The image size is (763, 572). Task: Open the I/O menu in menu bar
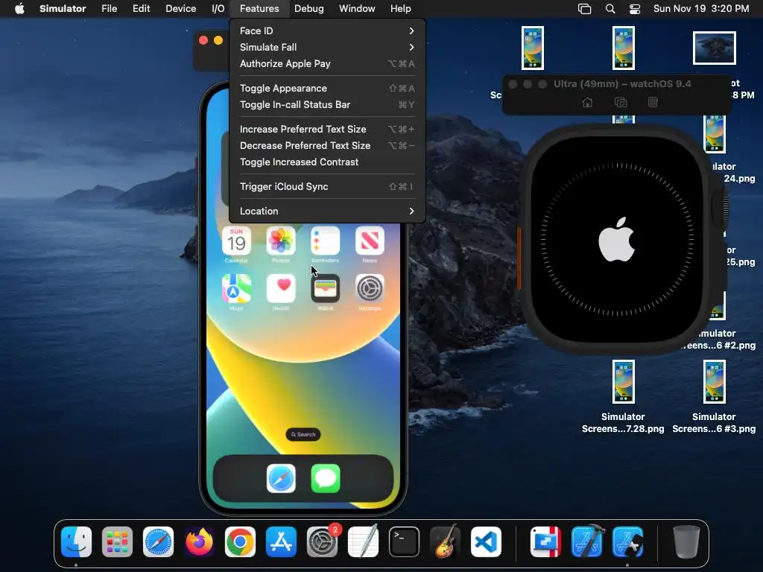point(218,8)
